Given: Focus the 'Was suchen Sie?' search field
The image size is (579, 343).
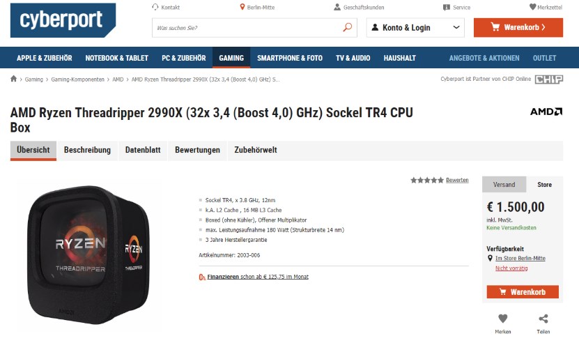Looking at the screenshot, I should click(247, 28).
